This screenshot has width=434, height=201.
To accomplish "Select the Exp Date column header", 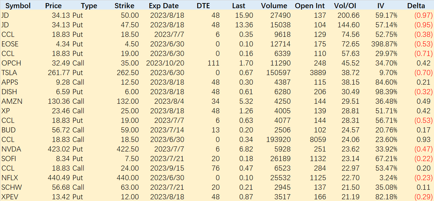I will coord(164,6).
